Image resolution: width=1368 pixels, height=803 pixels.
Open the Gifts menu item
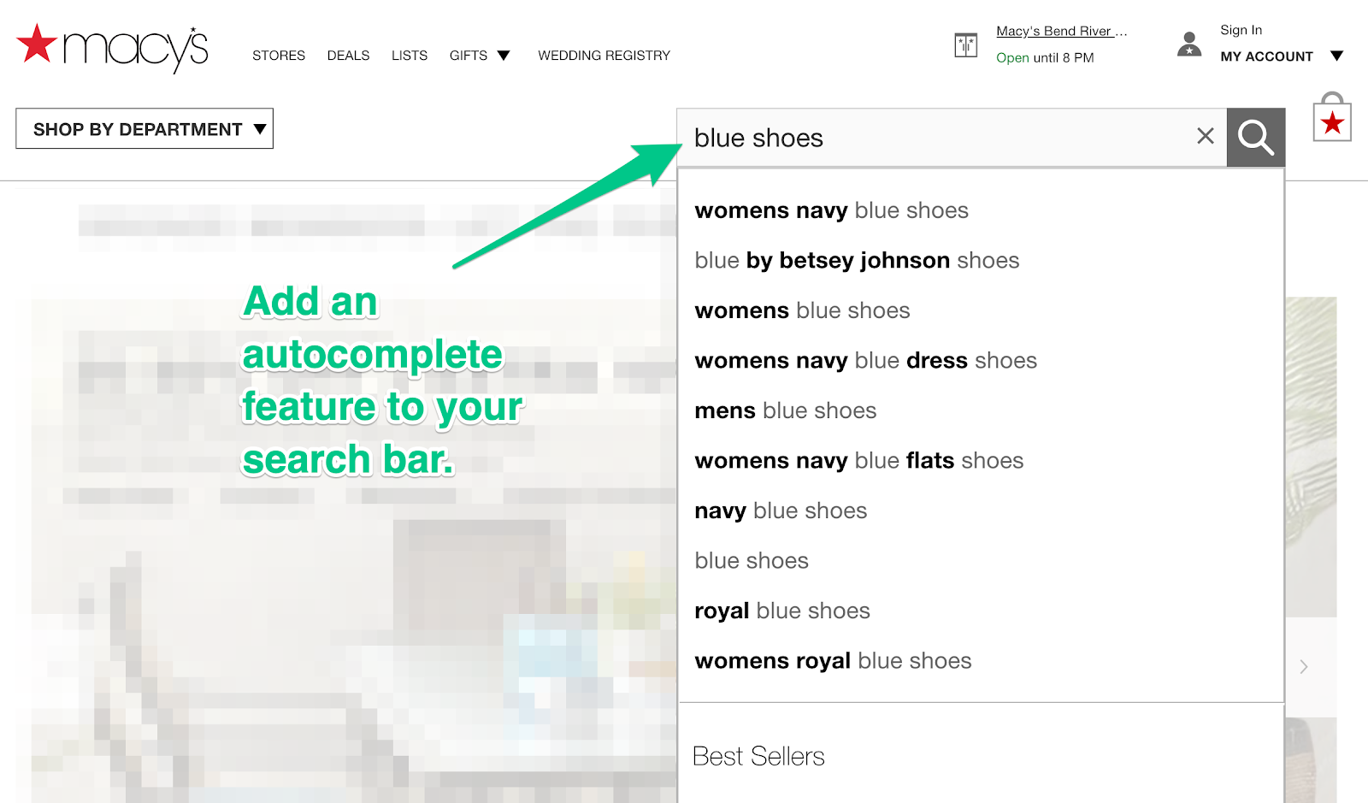[x=469, y=56]
